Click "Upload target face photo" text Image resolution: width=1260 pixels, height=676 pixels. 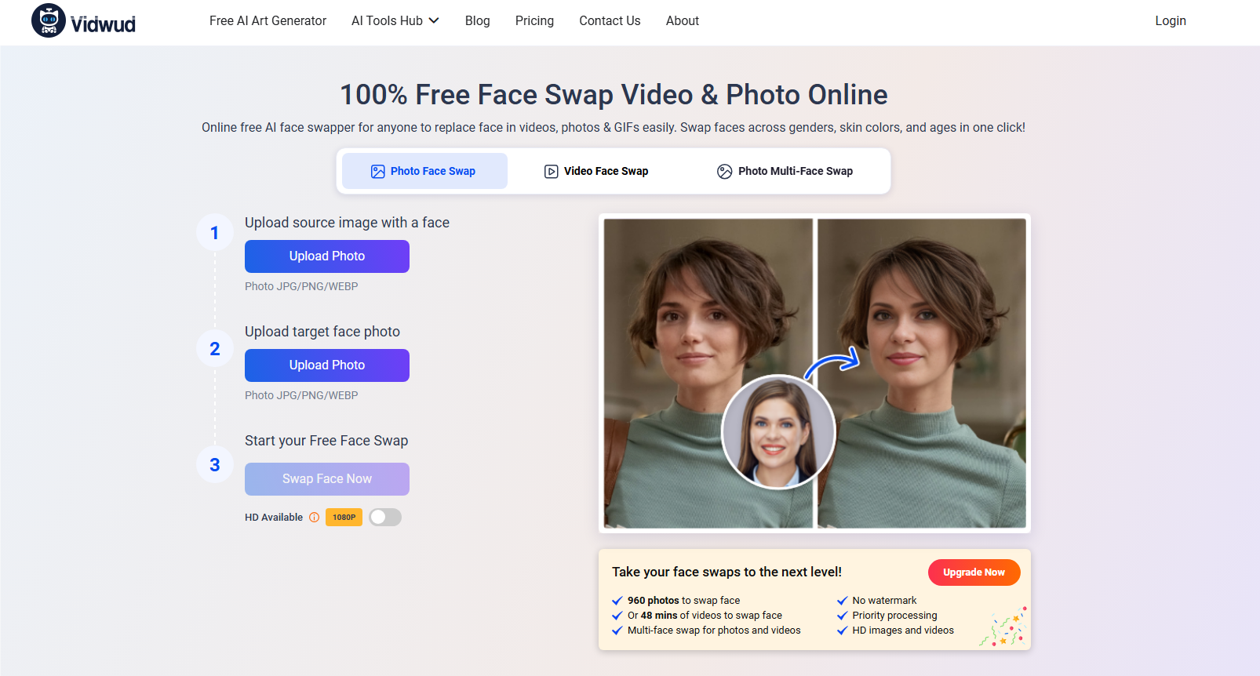tap(322, 332)
